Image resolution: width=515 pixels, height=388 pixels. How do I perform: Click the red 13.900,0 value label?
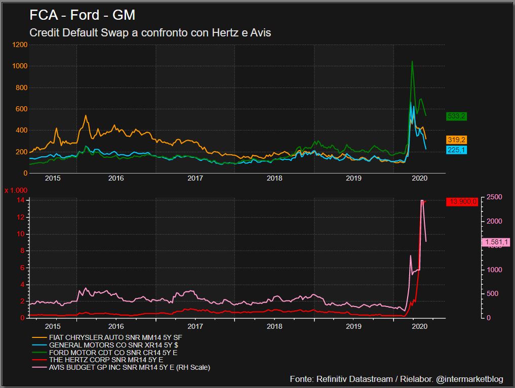462,202
